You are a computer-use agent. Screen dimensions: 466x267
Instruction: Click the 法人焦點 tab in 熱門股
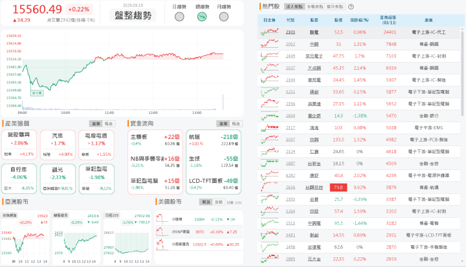[x=294, y=6]
